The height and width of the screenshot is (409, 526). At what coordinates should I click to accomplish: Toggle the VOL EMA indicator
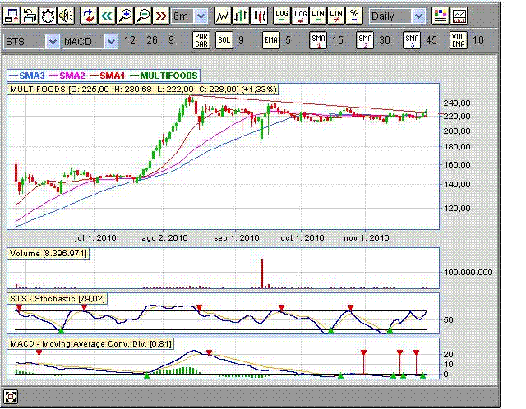click(459, 40)
